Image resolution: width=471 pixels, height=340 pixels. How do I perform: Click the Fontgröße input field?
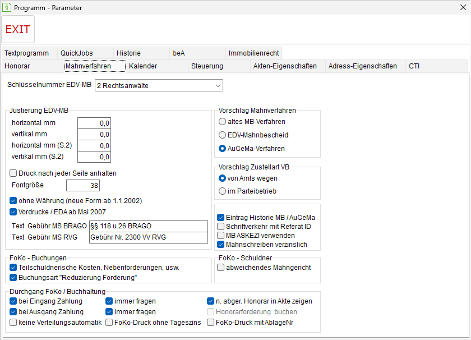coord(83,186)
